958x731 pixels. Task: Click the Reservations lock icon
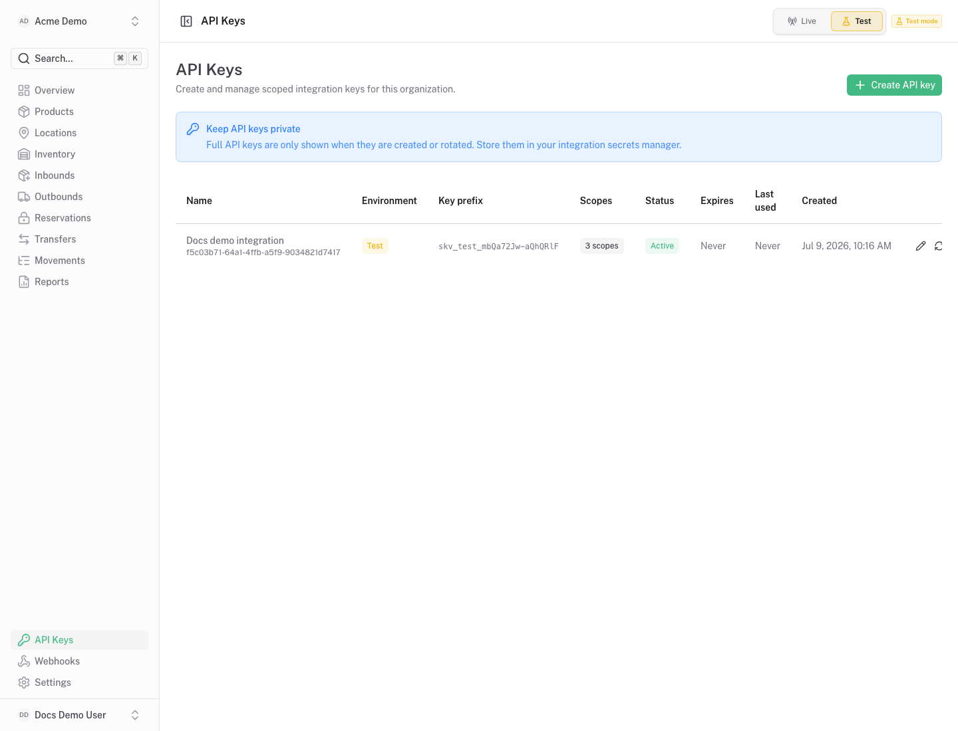click(x=24, y=218)
